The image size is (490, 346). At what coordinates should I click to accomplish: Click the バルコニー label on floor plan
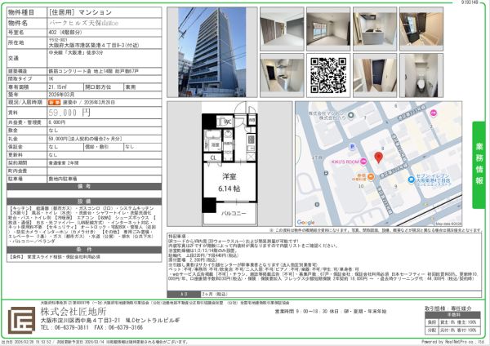point(234,213)
